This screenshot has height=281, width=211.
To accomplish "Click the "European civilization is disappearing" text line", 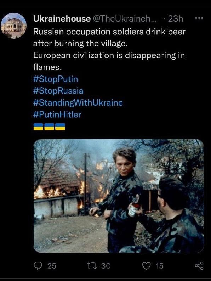I will 109,55.
